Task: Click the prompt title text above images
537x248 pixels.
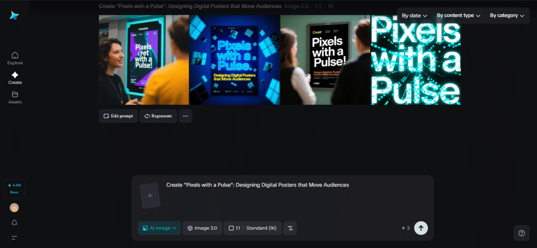Action: pyautogui.click(x=190, y=6)
